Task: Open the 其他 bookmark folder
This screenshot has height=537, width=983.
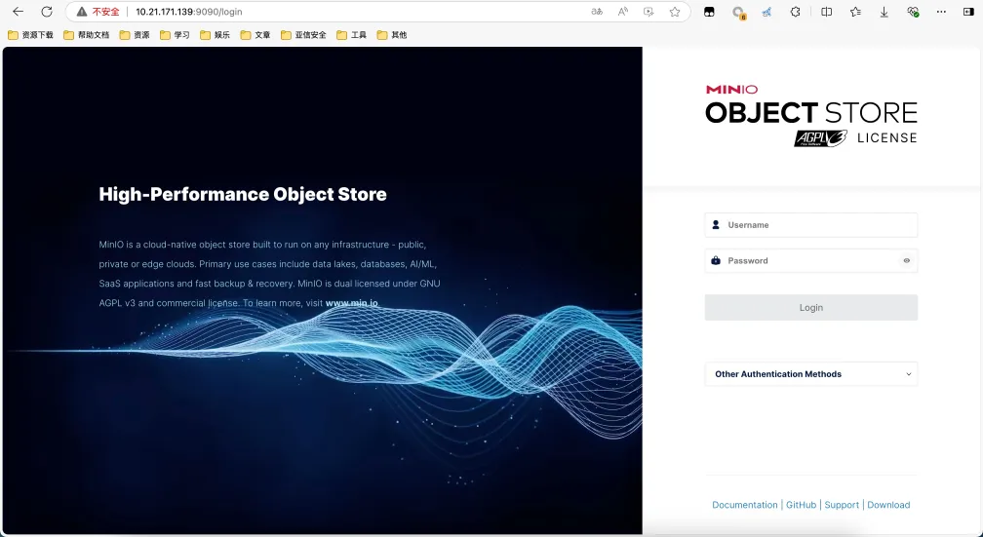Action: point(392,35)
